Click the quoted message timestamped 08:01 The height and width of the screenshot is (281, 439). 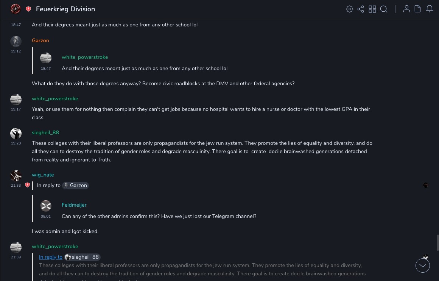(x=159, y=217)
